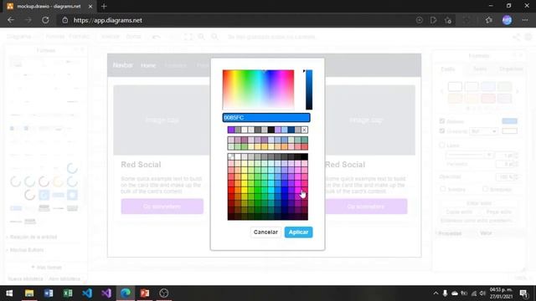The height and width of the screenshot is (301, 536).
Task: Toggle the Sombra checkbox
Action: tap(443, 189)
